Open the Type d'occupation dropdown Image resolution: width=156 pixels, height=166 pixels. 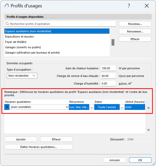point(22,76)
